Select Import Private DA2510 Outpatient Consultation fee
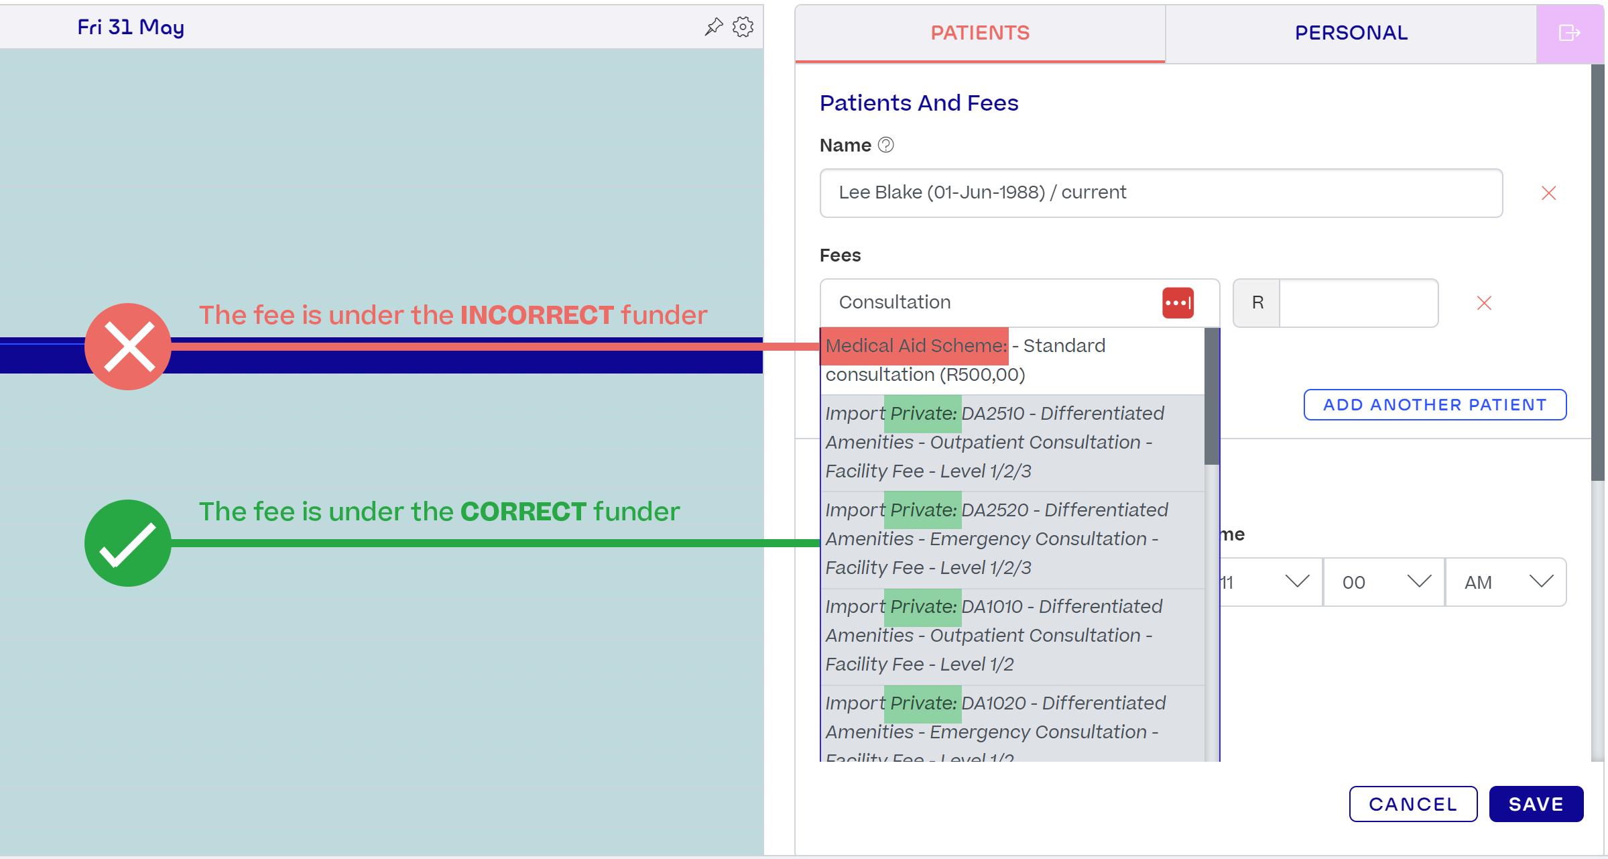The width and height of the screenshot is (1608, 859). coord(1012,443)
